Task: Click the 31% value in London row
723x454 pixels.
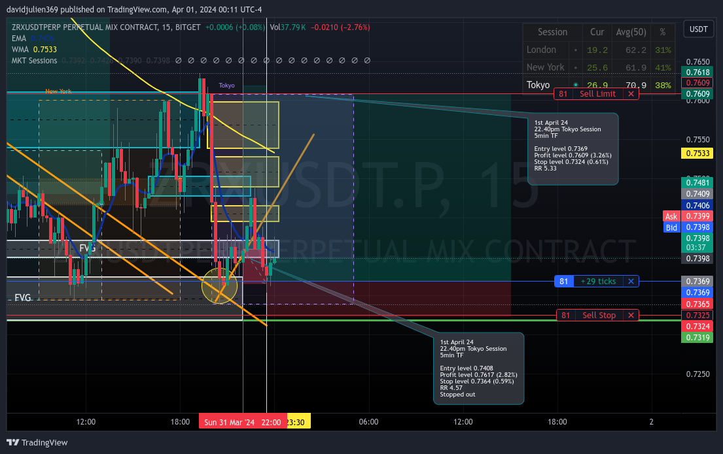Action: (x=663, y=50)
